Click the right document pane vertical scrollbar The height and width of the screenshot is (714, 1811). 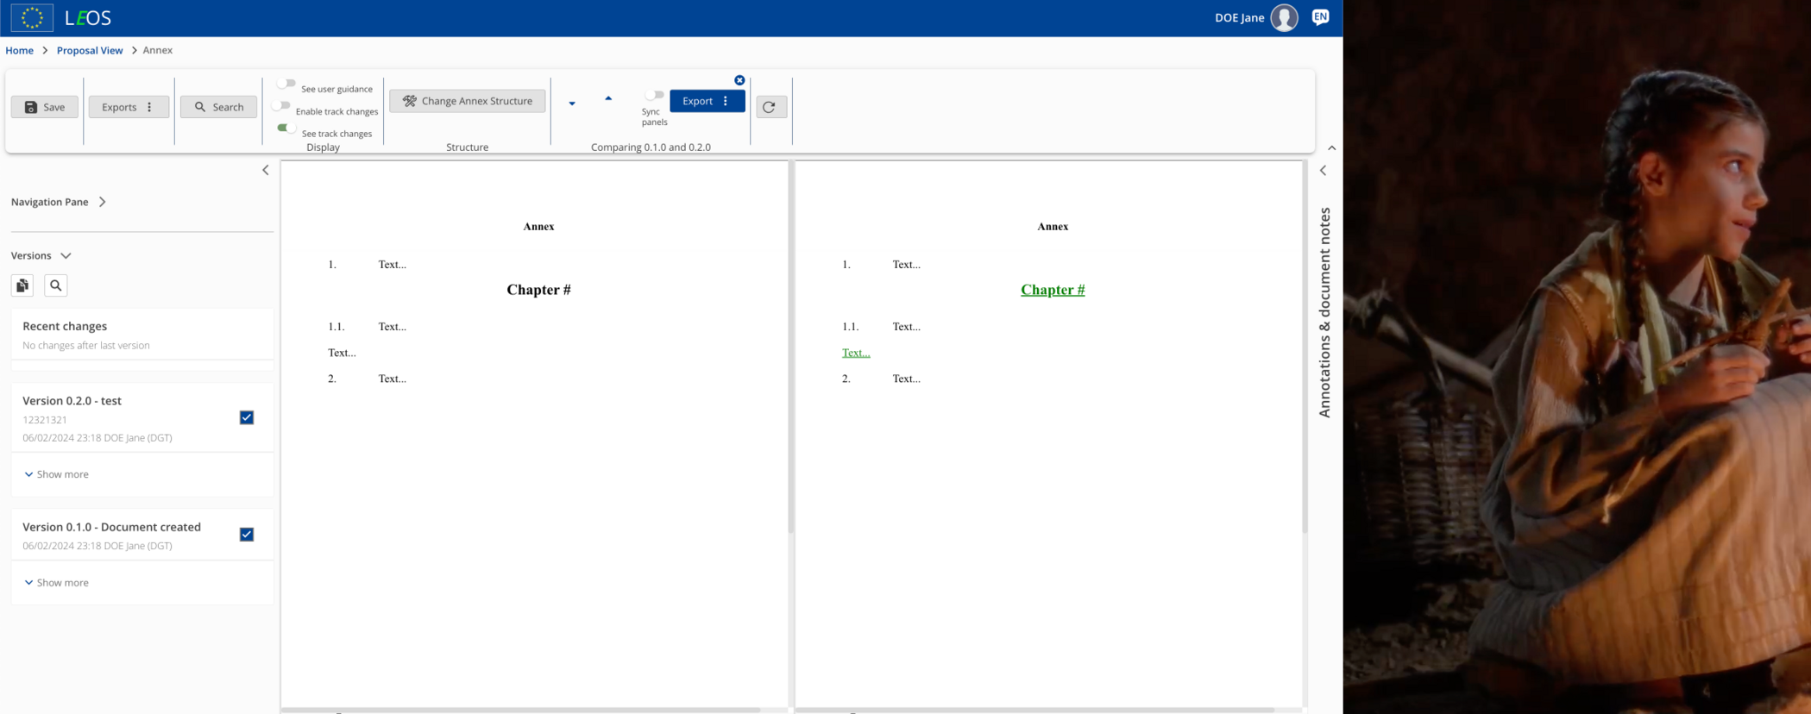[1305, 348]
